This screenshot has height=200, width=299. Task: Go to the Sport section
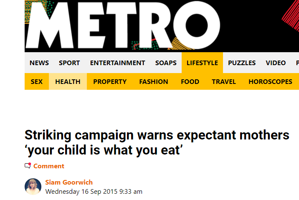[69, 63]
